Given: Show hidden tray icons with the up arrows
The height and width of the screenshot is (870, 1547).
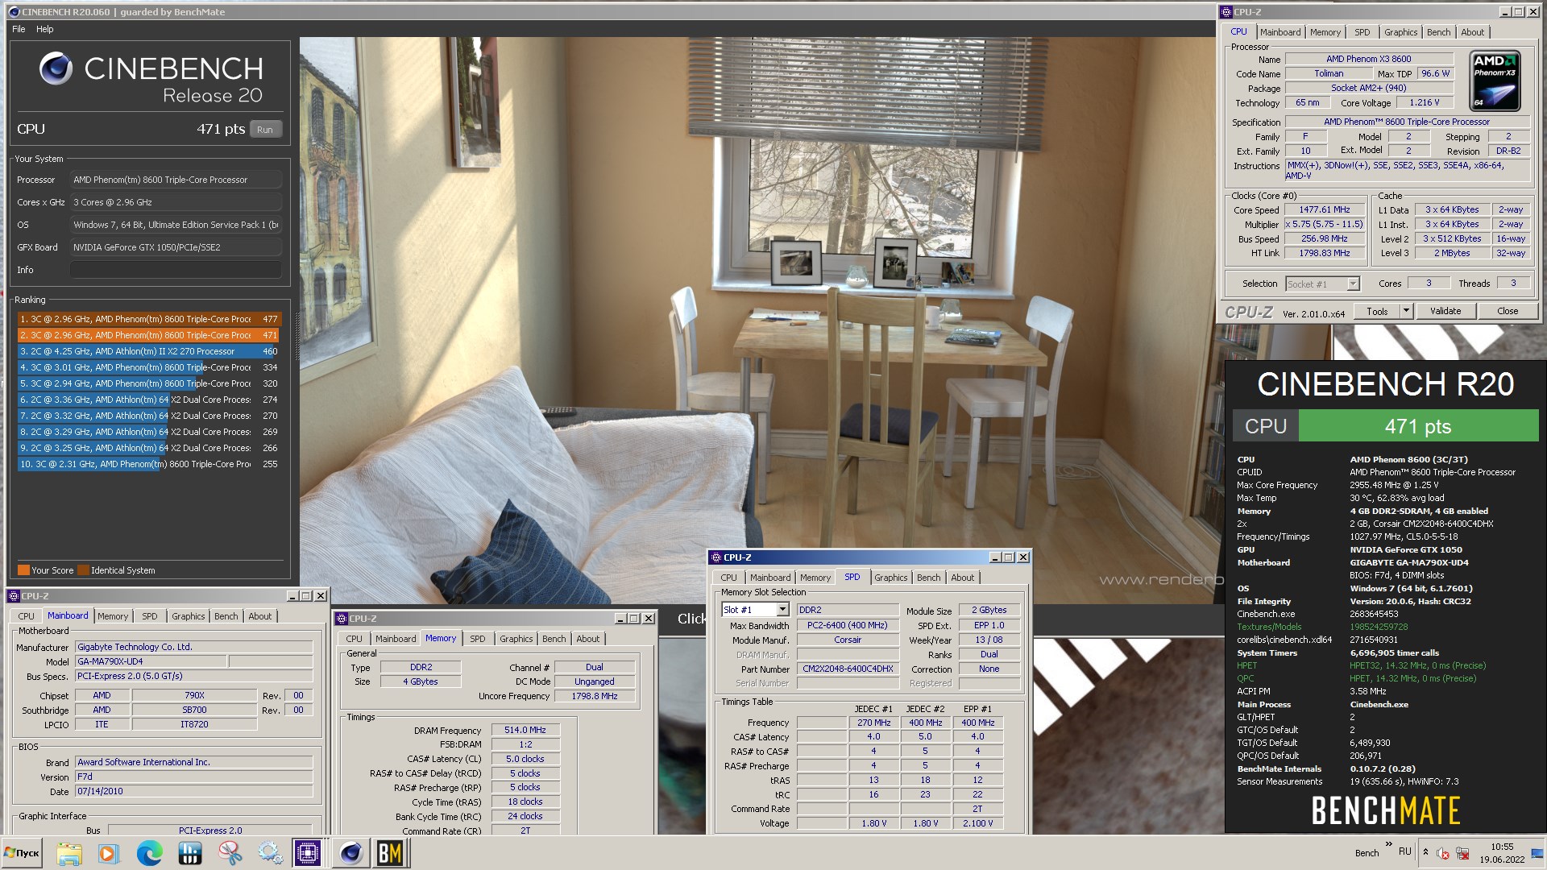Looking at the screenshot, I should [1425, 852].
